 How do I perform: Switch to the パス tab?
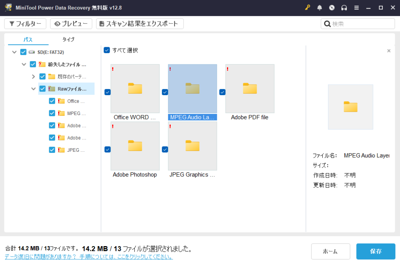28,39
